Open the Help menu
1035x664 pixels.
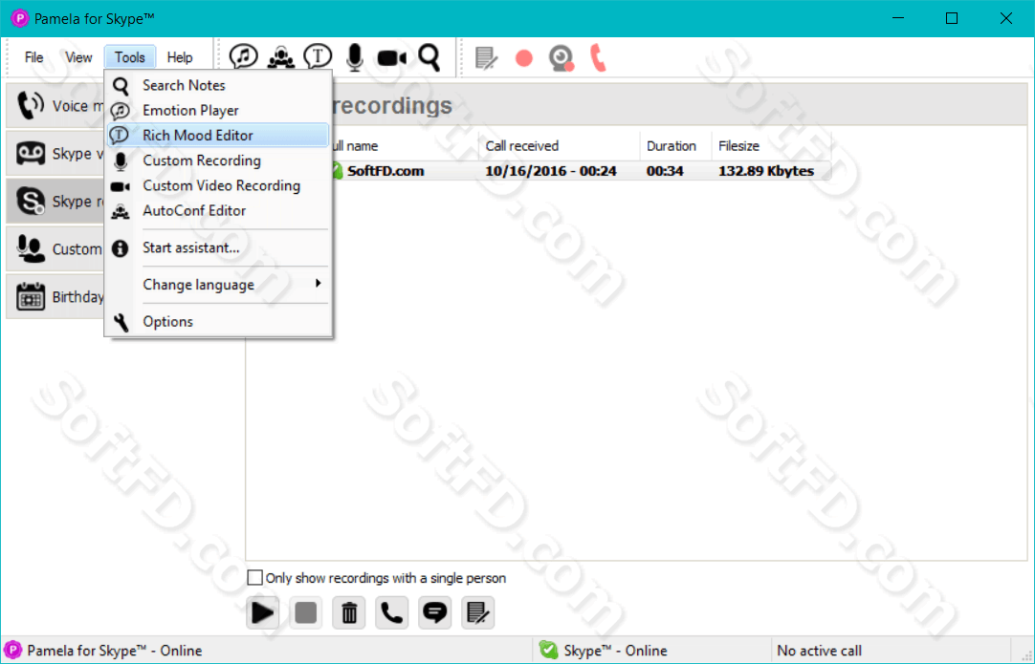click(180, 57)
